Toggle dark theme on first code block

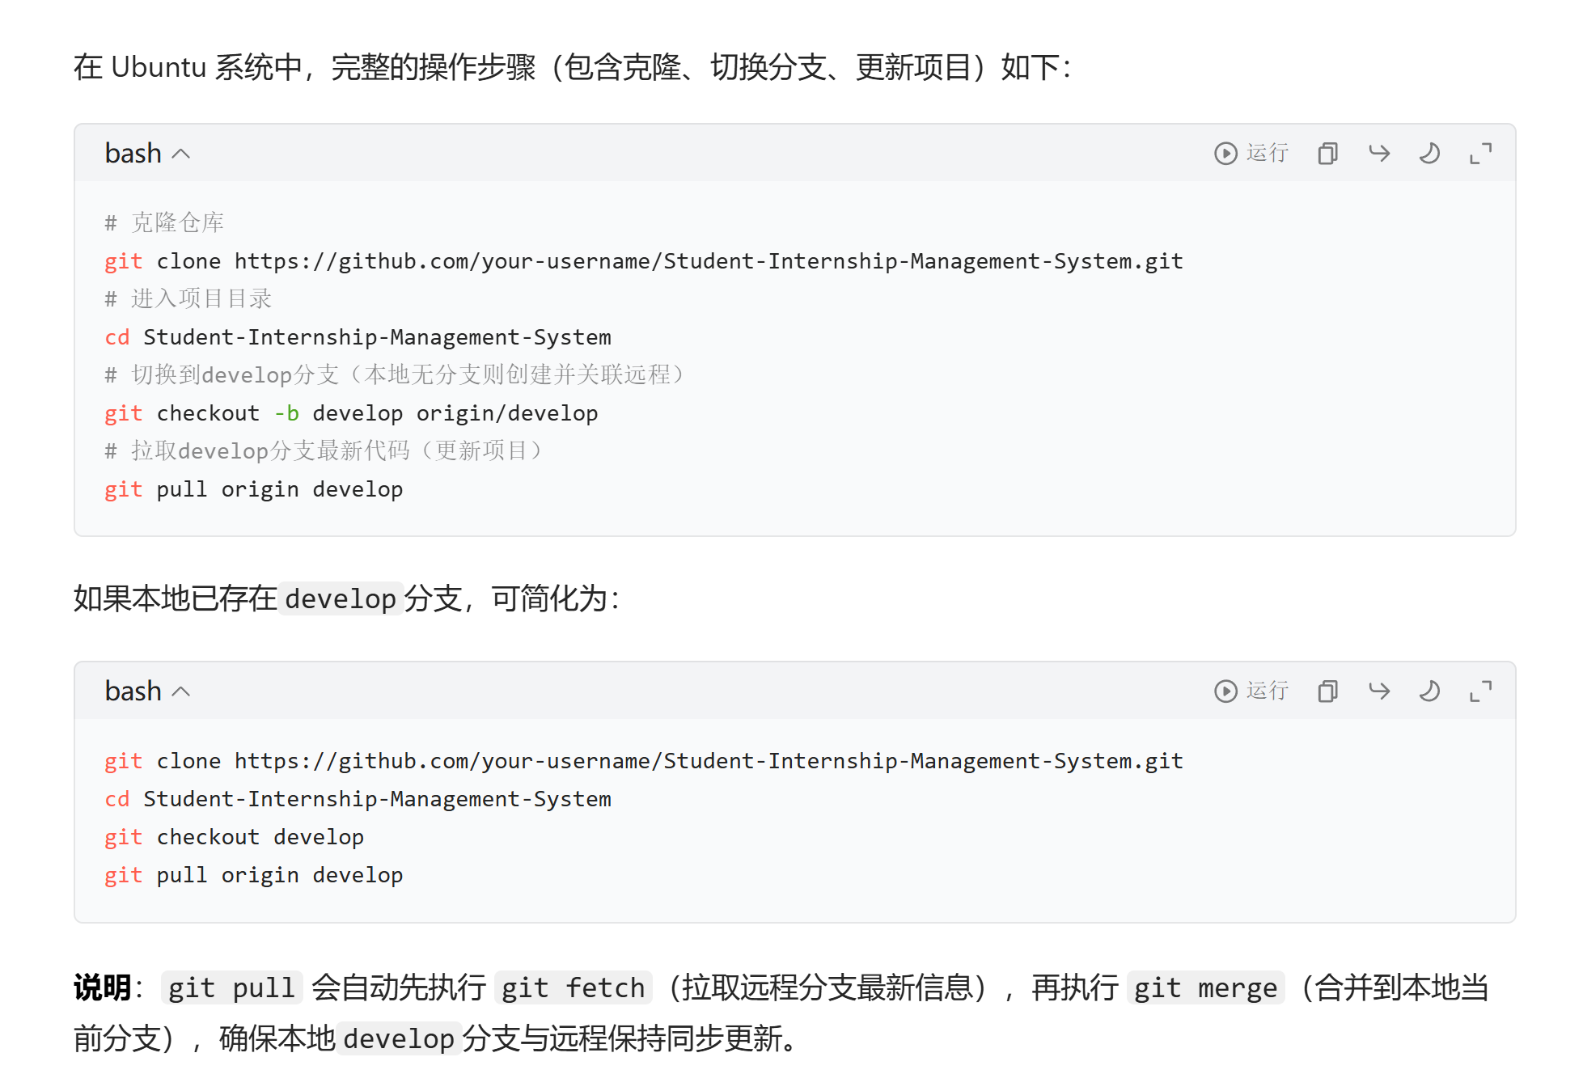tap(1430, 154)
